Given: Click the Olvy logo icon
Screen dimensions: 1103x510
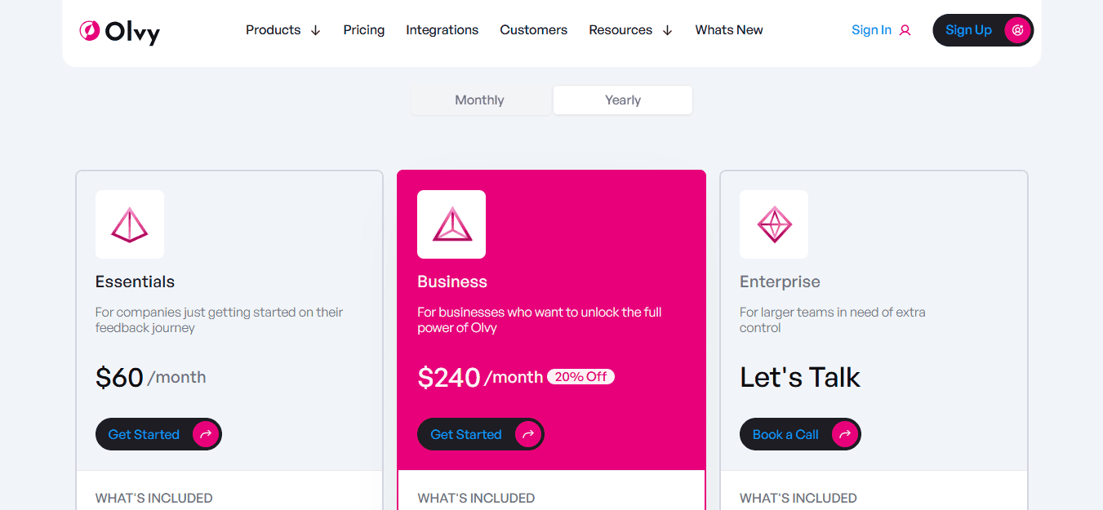Looking at the screenshot, I should [x=89, y=30].
